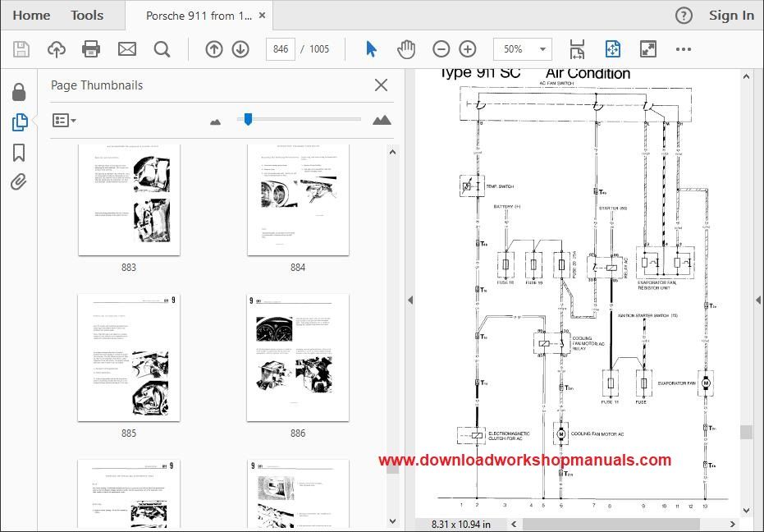
Task: Click Page Thumbnails panel title
Action: click(x=97, y=85)
